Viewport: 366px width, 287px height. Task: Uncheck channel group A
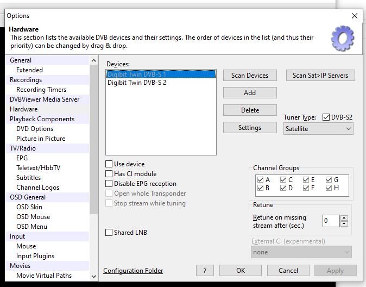click(x=260, y=180)
